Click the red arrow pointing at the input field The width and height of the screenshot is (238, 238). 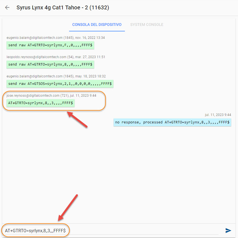68,207
